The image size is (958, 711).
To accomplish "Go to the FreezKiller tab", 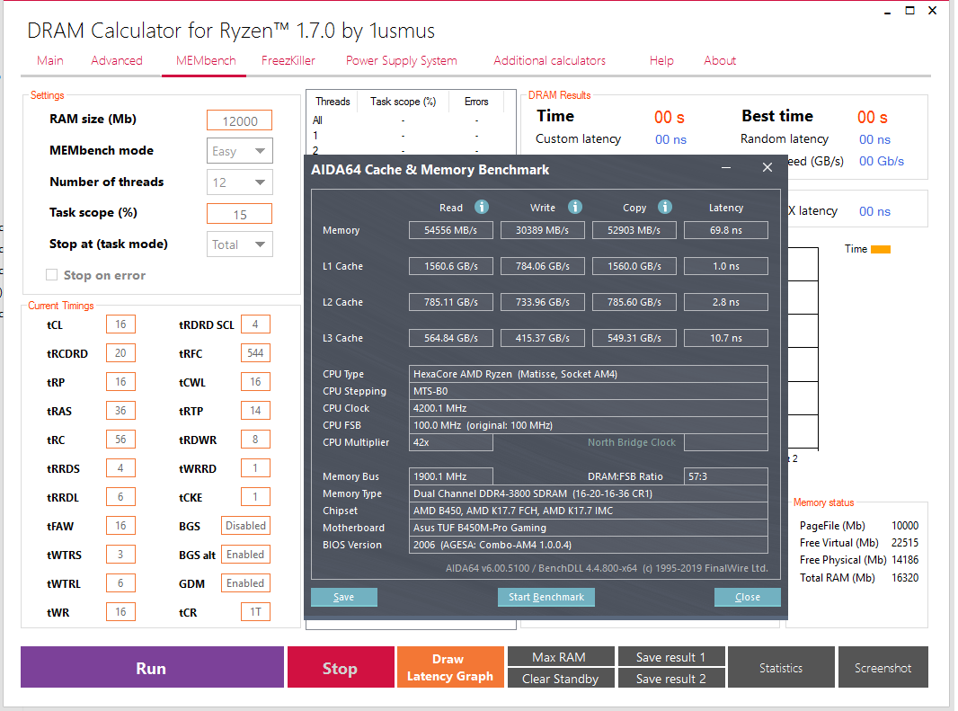I will [288, 60].
